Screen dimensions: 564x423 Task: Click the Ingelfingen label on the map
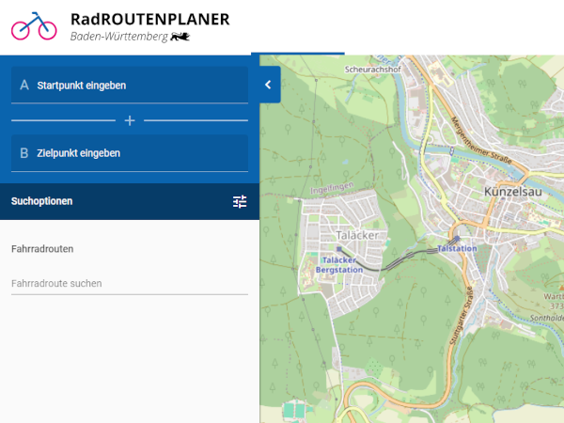click(x=332, y=187)
